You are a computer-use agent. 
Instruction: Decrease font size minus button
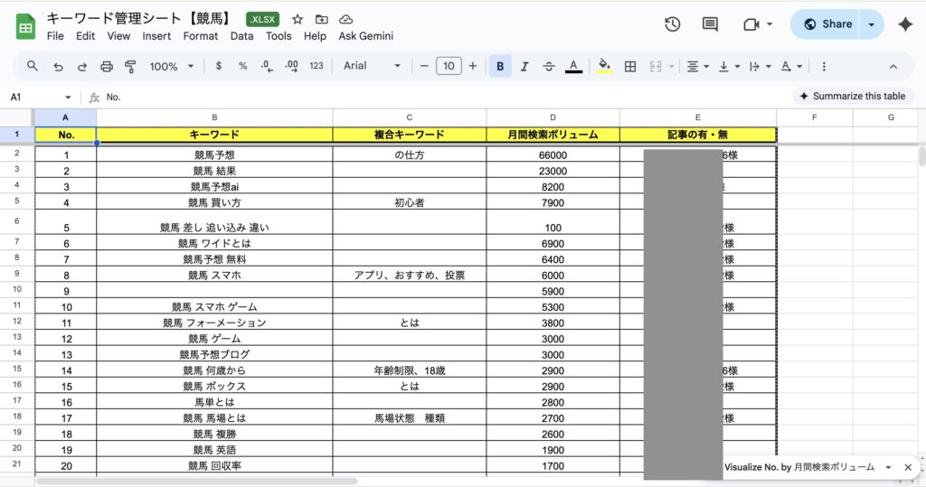coord(424,66)
